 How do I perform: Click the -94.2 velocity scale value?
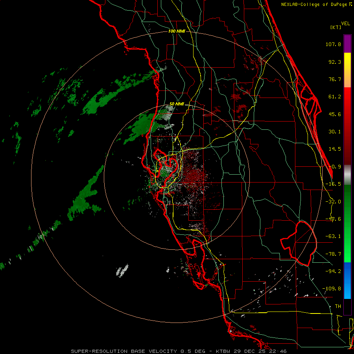point(333,271)
